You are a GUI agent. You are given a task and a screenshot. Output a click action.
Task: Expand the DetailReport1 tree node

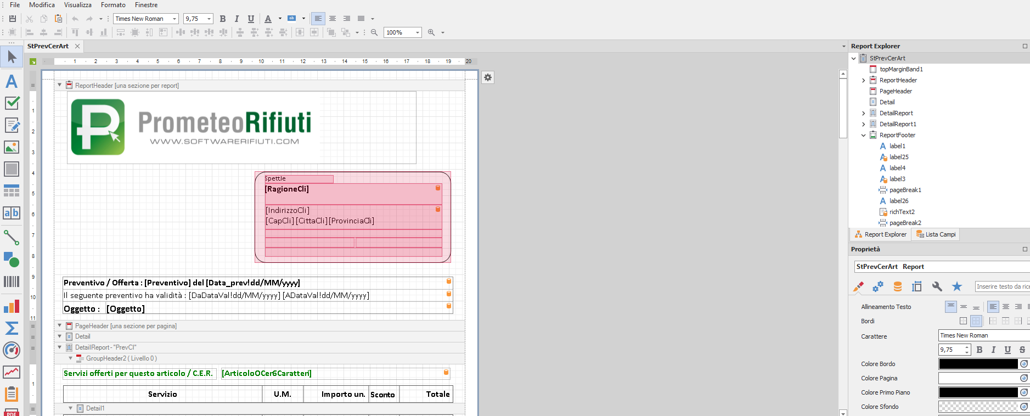[x=863, y=124]
